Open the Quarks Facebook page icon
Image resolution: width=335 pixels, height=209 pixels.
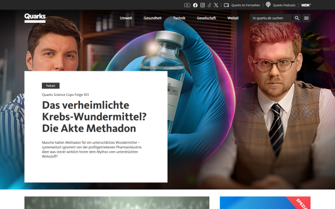(x=195, y=5)
